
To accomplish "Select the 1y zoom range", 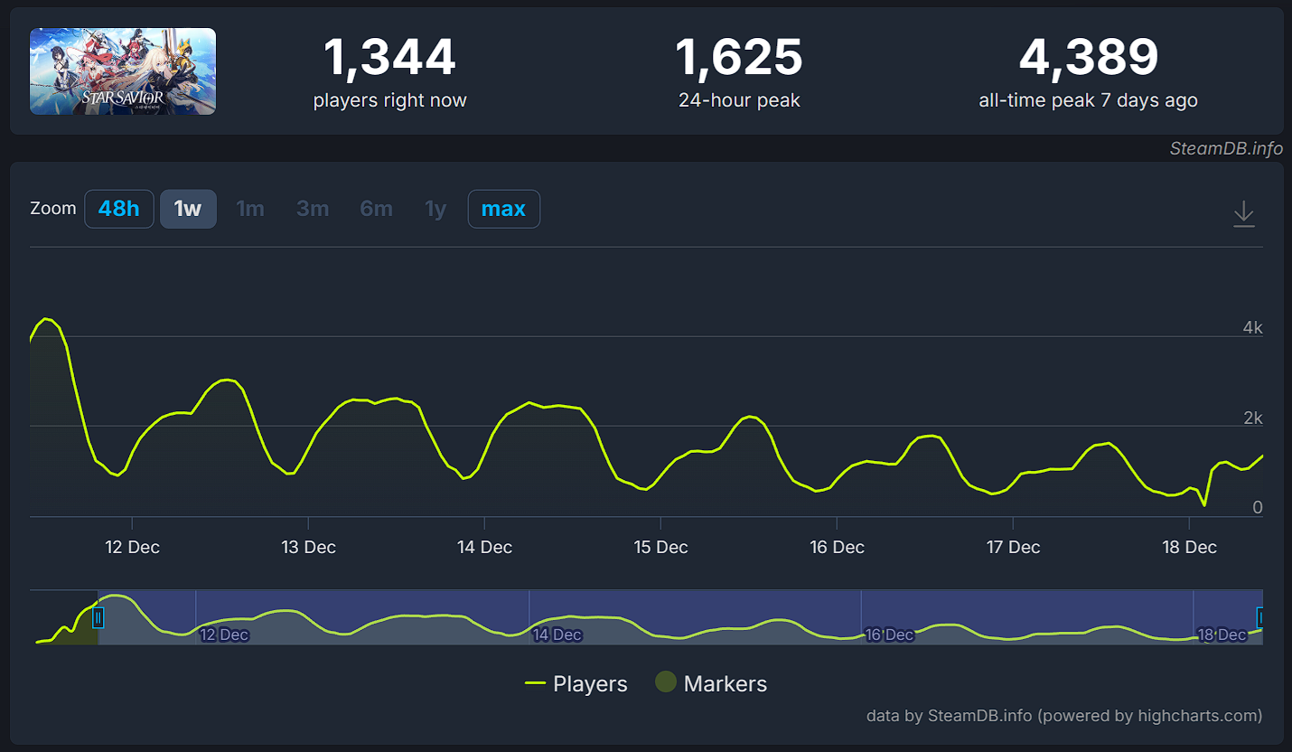I will tap(435, 209).
